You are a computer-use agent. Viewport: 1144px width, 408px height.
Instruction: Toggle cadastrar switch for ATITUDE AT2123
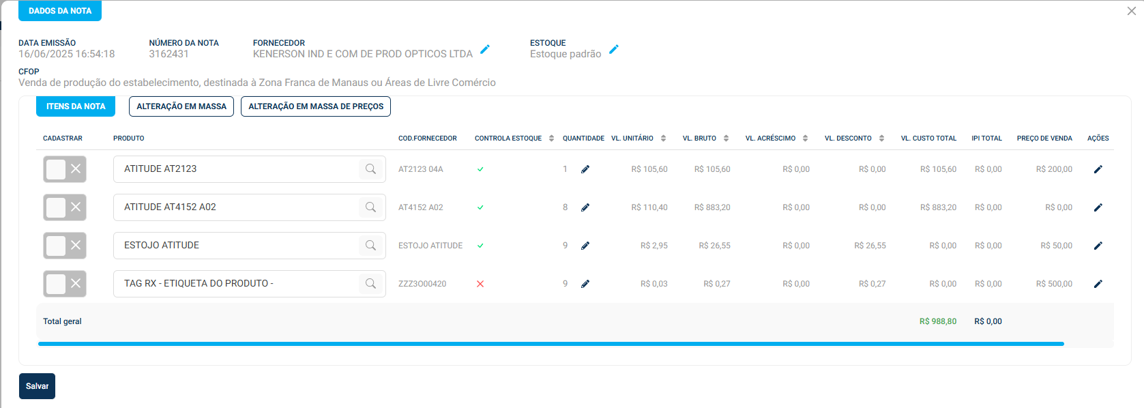coord(65,169)
